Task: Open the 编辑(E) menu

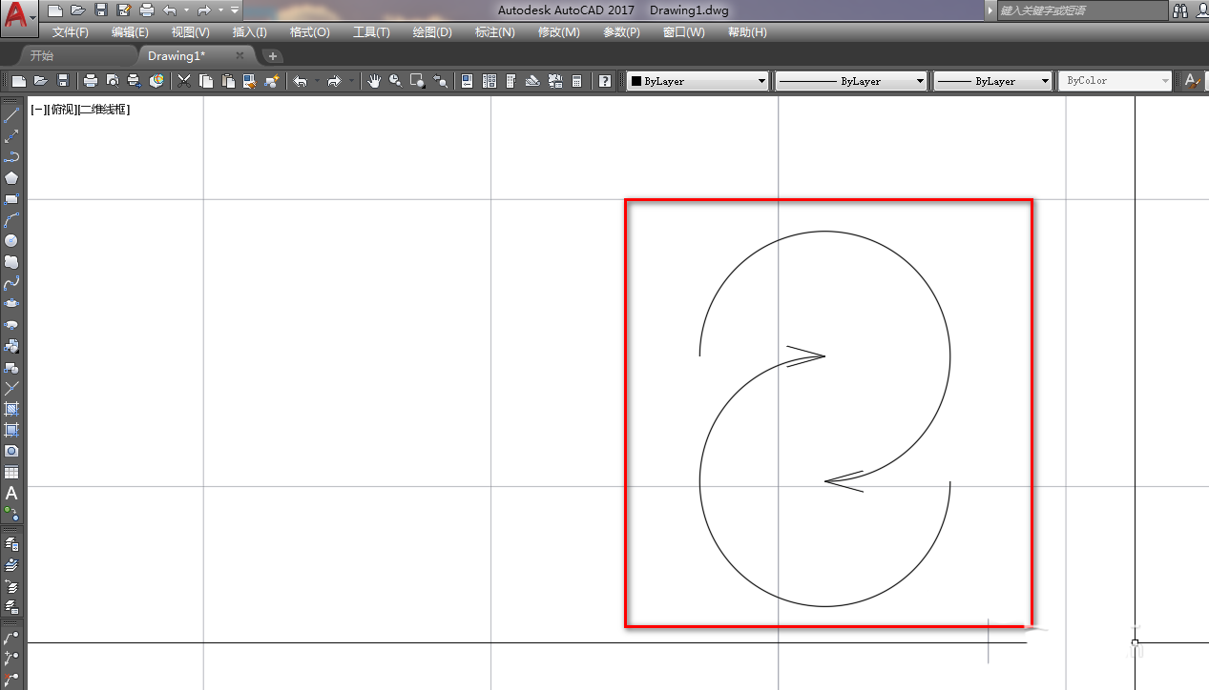Action: [x=130, y=32]
